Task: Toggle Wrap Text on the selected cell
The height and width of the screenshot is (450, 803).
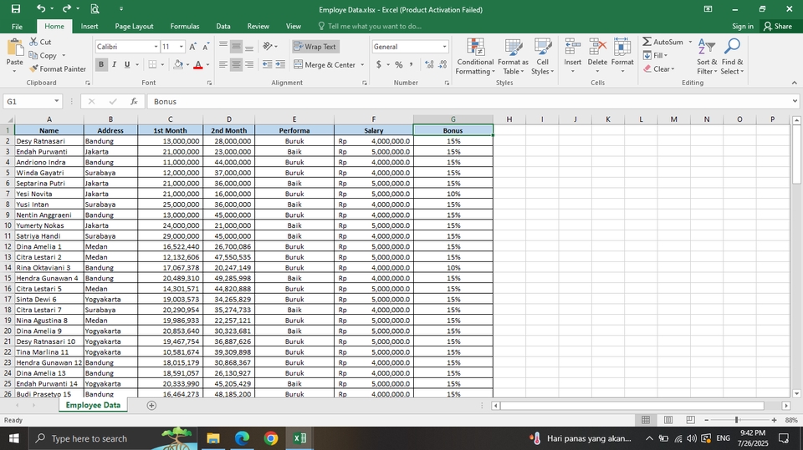Action: click(315, 47)
